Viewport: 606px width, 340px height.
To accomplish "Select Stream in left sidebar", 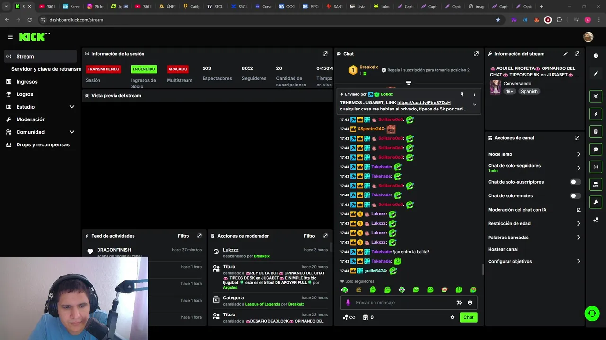I will [x=40, y=56].
